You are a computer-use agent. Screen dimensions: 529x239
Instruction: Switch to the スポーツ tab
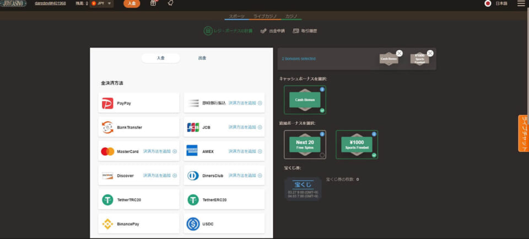pos(237,16)
